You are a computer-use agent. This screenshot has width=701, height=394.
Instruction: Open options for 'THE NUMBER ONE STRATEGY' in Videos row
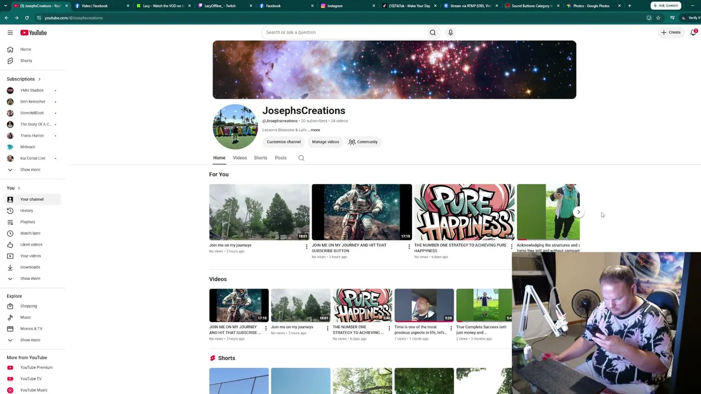pos(389,329)
